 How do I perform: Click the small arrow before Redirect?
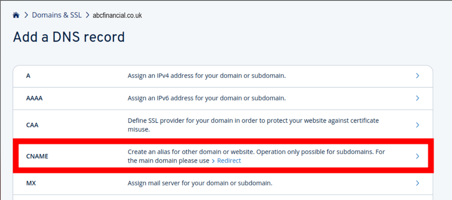pos(213,161)
